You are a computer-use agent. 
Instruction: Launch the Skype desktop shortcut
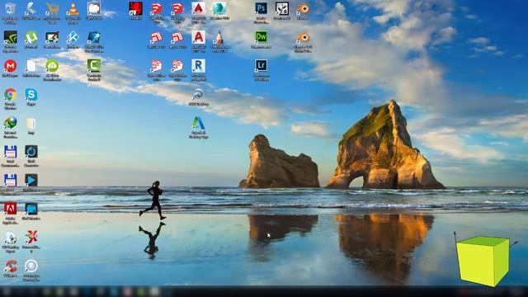pos(31,95)
